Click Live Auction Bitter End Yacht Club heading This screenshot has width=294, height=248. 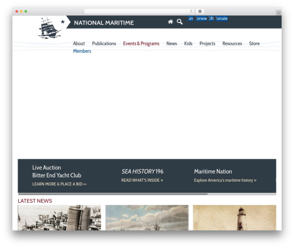[x=56, y=171]
